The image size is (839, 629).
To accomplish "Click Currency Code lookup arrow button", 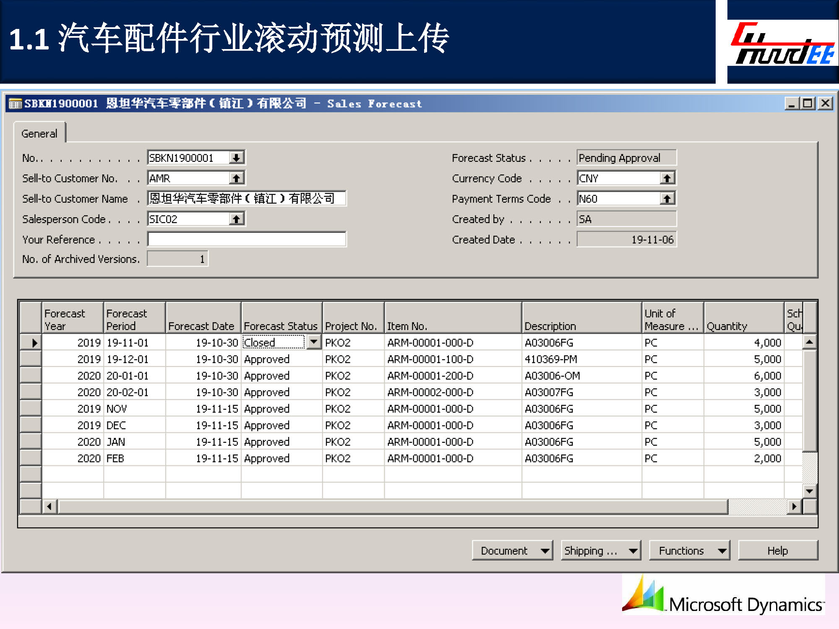I will 667,179.
